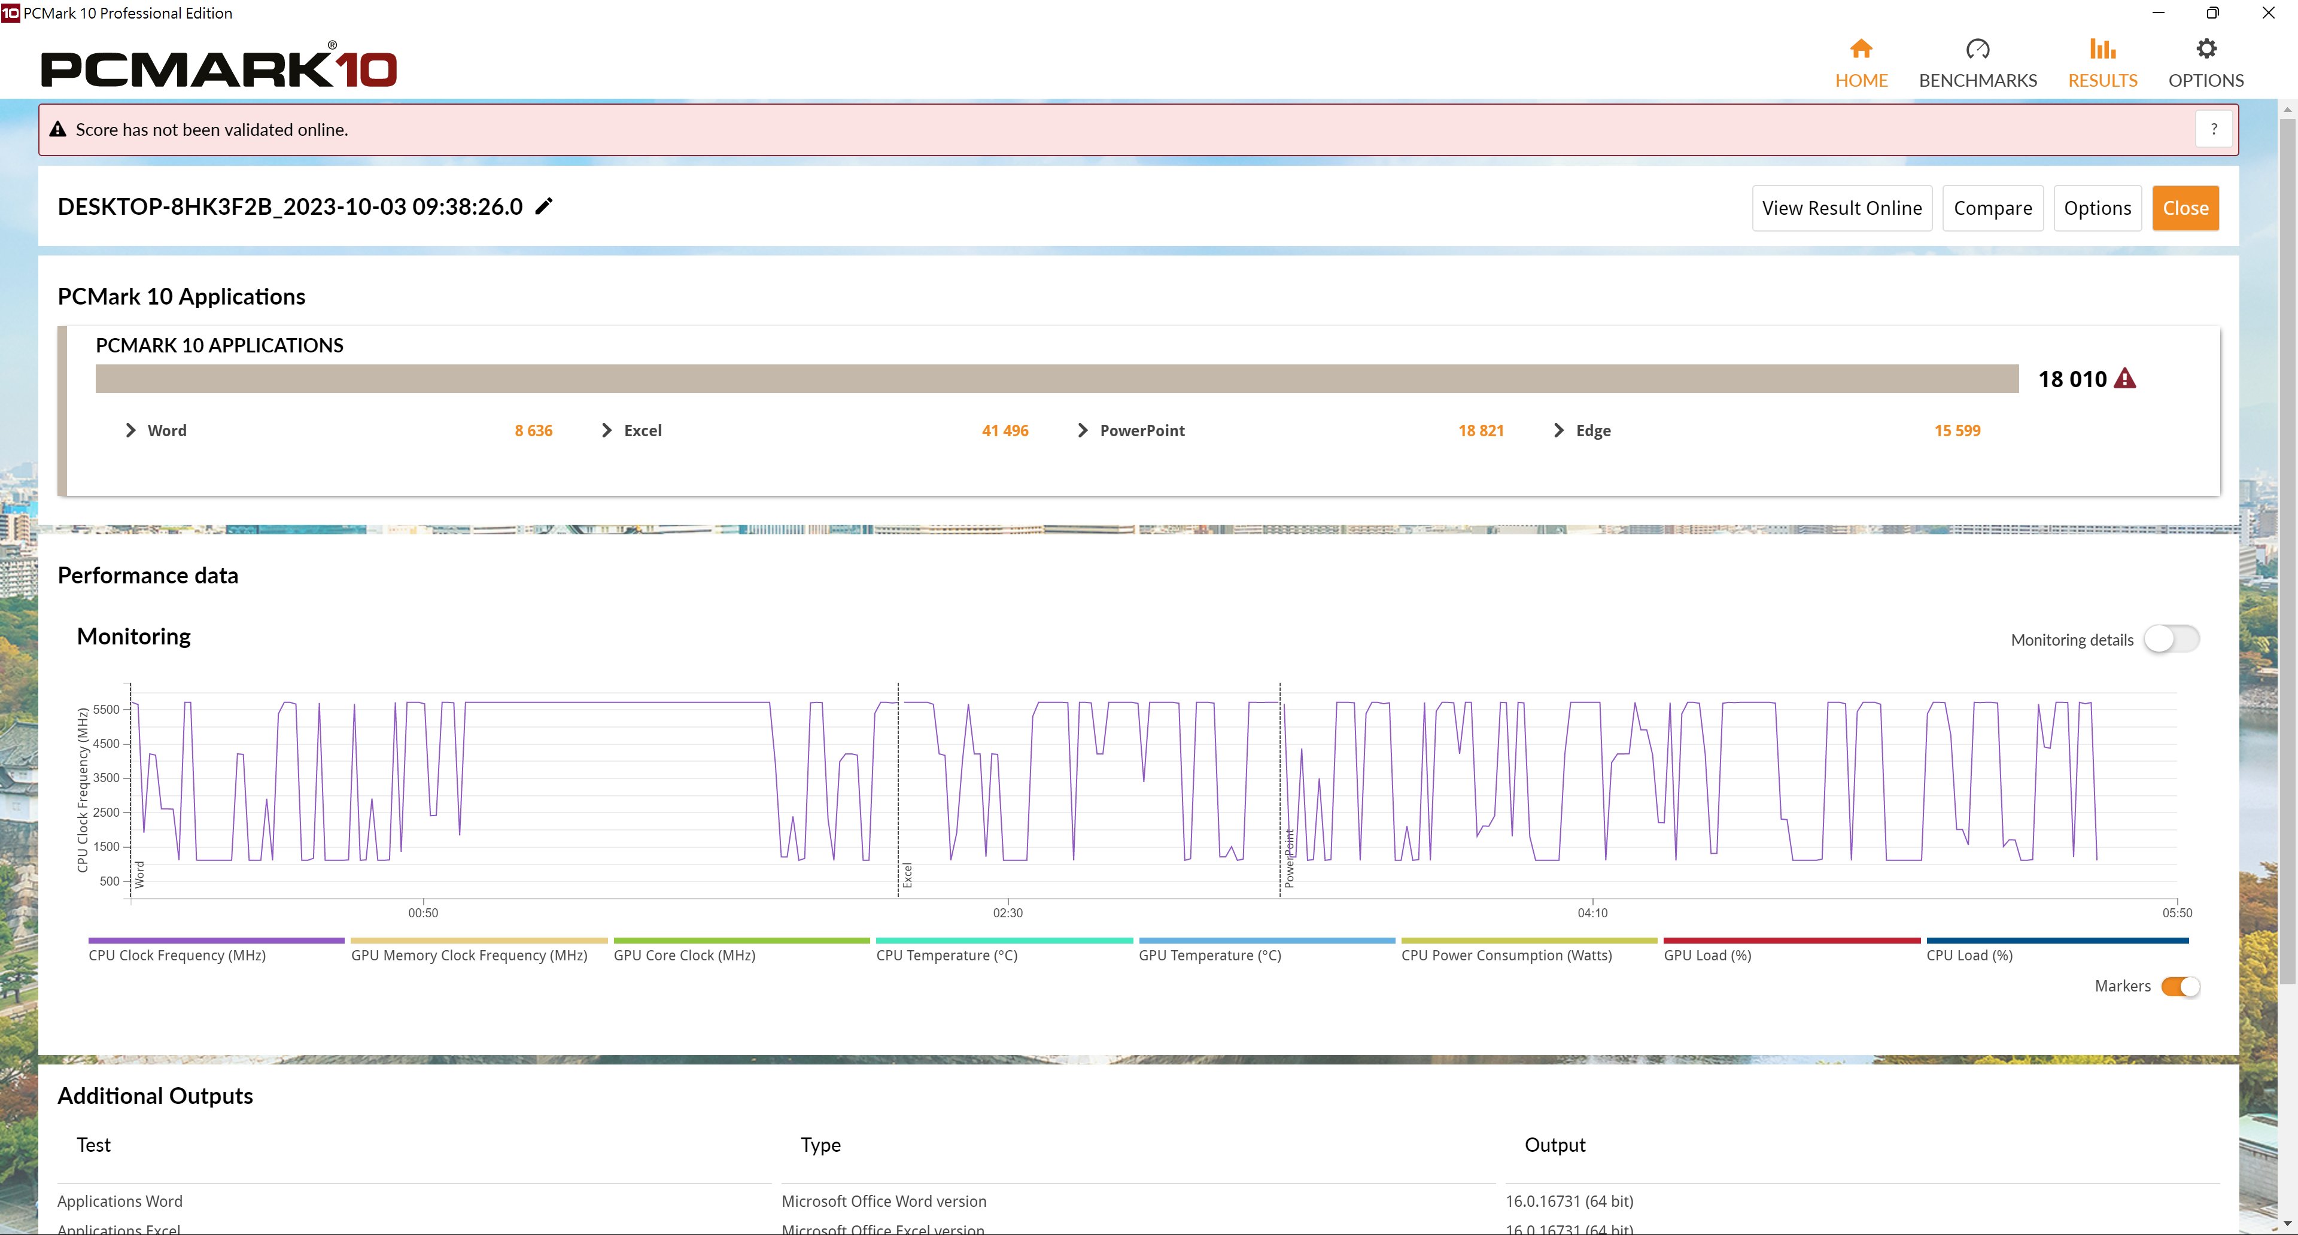Open the question mark help button

[x=2213, y=129]
